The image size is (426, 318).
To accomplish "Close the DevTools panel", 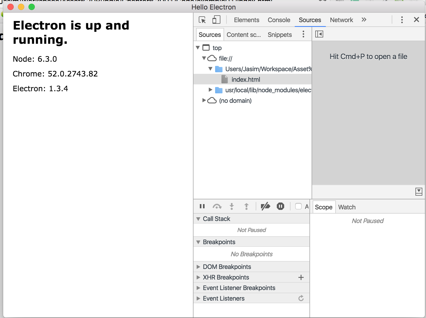I will pyautogui.click(x=417, y=20).
